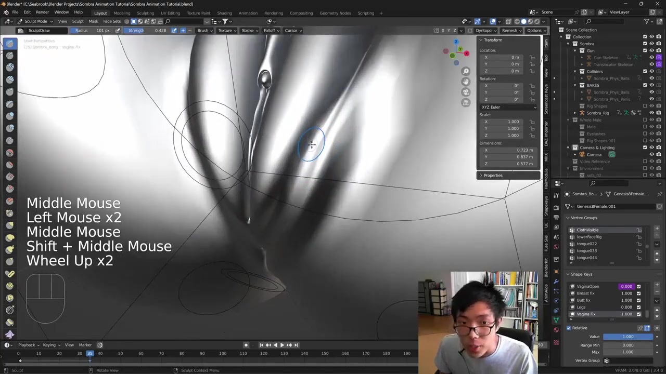Select the Draw brush in the toolbar
666x374 pixels.
click(x=10, y=44)
